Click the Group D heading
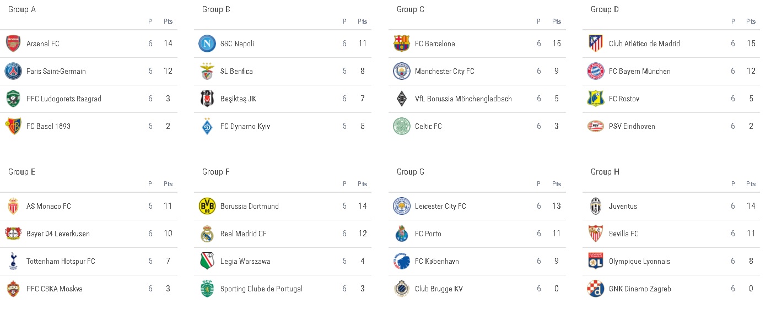The width and height of the screenshot is (771, 309). pos(605,9)
